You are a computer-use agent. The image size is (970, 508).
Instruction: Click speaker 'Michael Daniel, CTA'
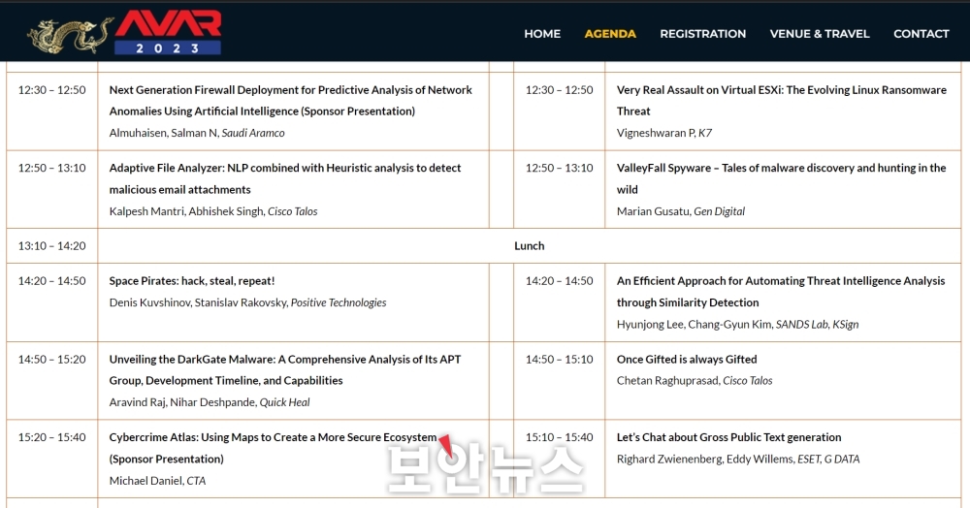pos(157,481)
